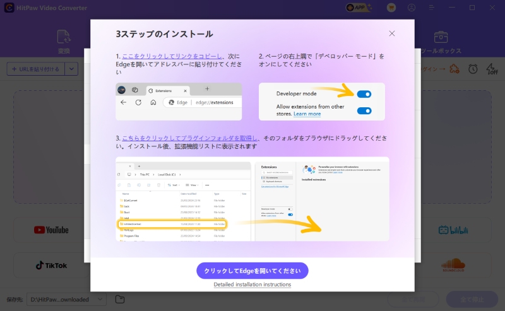Click the YouTube site shortcut
505x311 pixels.
click(51, 230)
